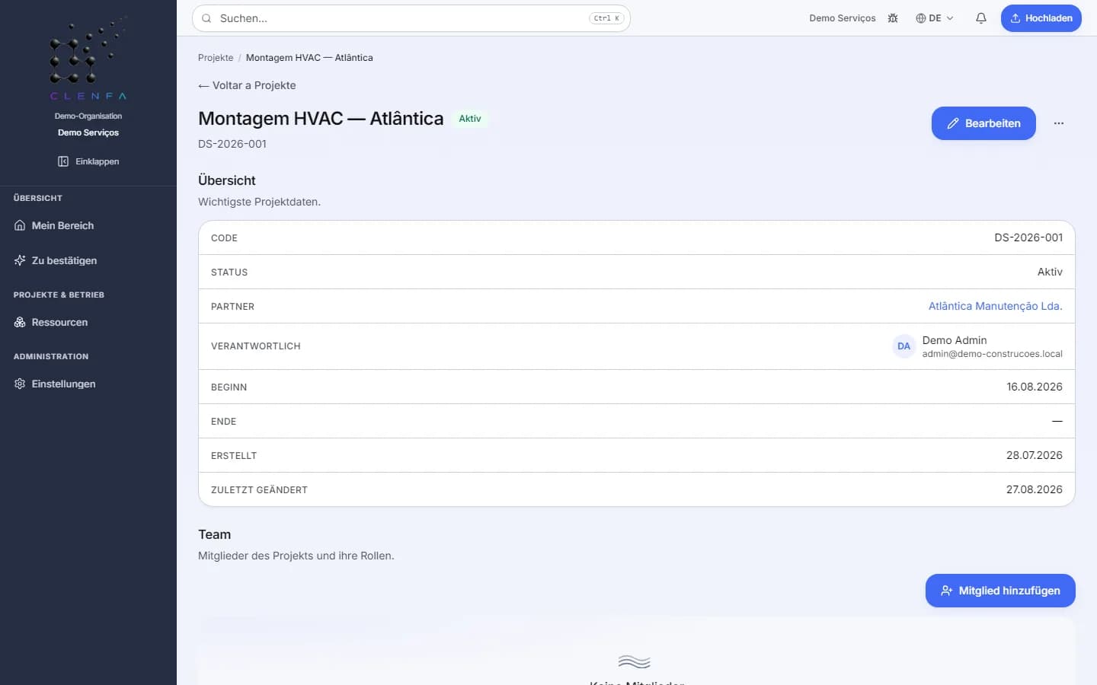This screenshot has width=1097, height=685.
Task: Click the Voltar a Projekte back link
Action: (x=247, y=85)
